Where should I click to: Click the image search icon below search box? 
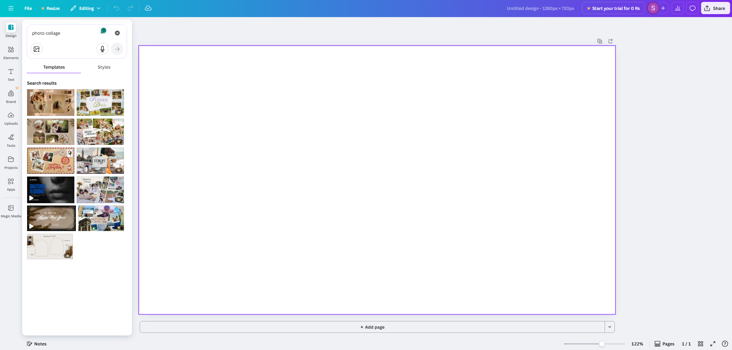pos(36,49)
